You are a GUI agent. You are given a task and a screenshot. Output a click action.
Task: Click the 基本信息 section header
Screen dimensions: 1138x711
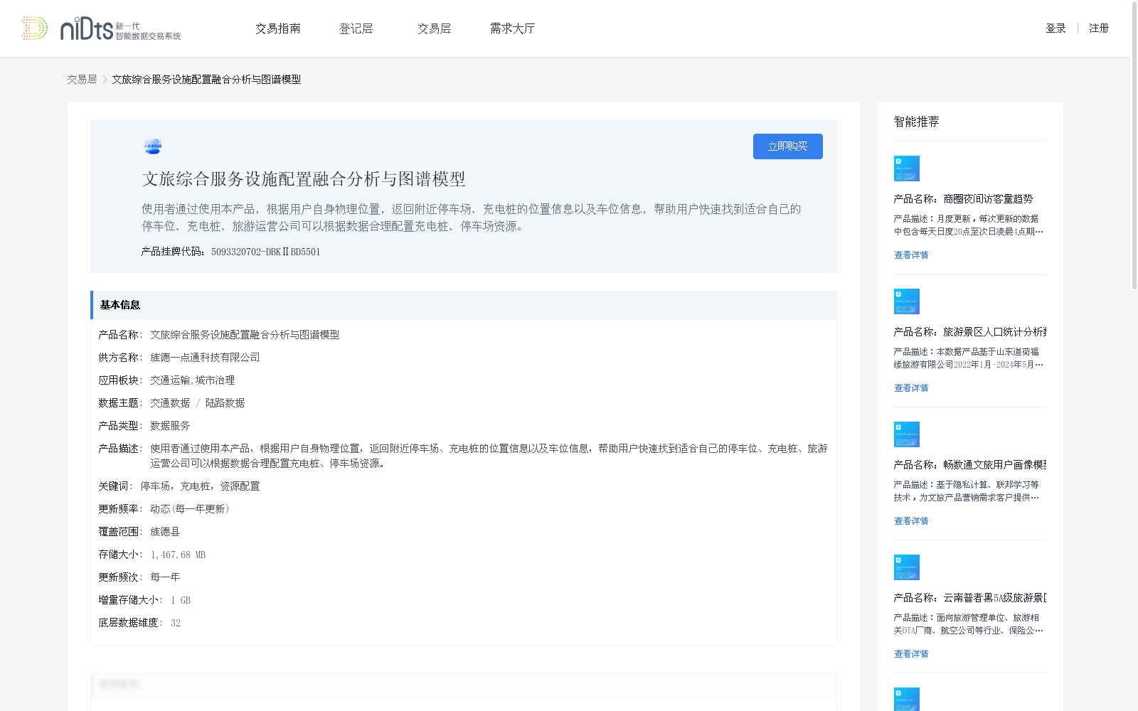(464, 305)
